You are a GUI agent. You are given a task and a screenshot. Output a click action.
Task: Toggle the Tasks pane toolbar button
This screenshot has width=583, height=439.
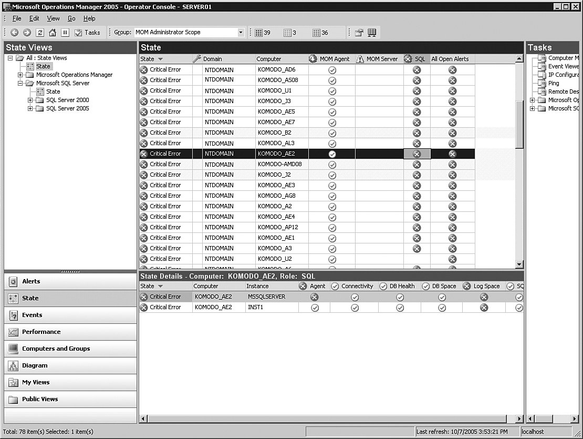87,33
